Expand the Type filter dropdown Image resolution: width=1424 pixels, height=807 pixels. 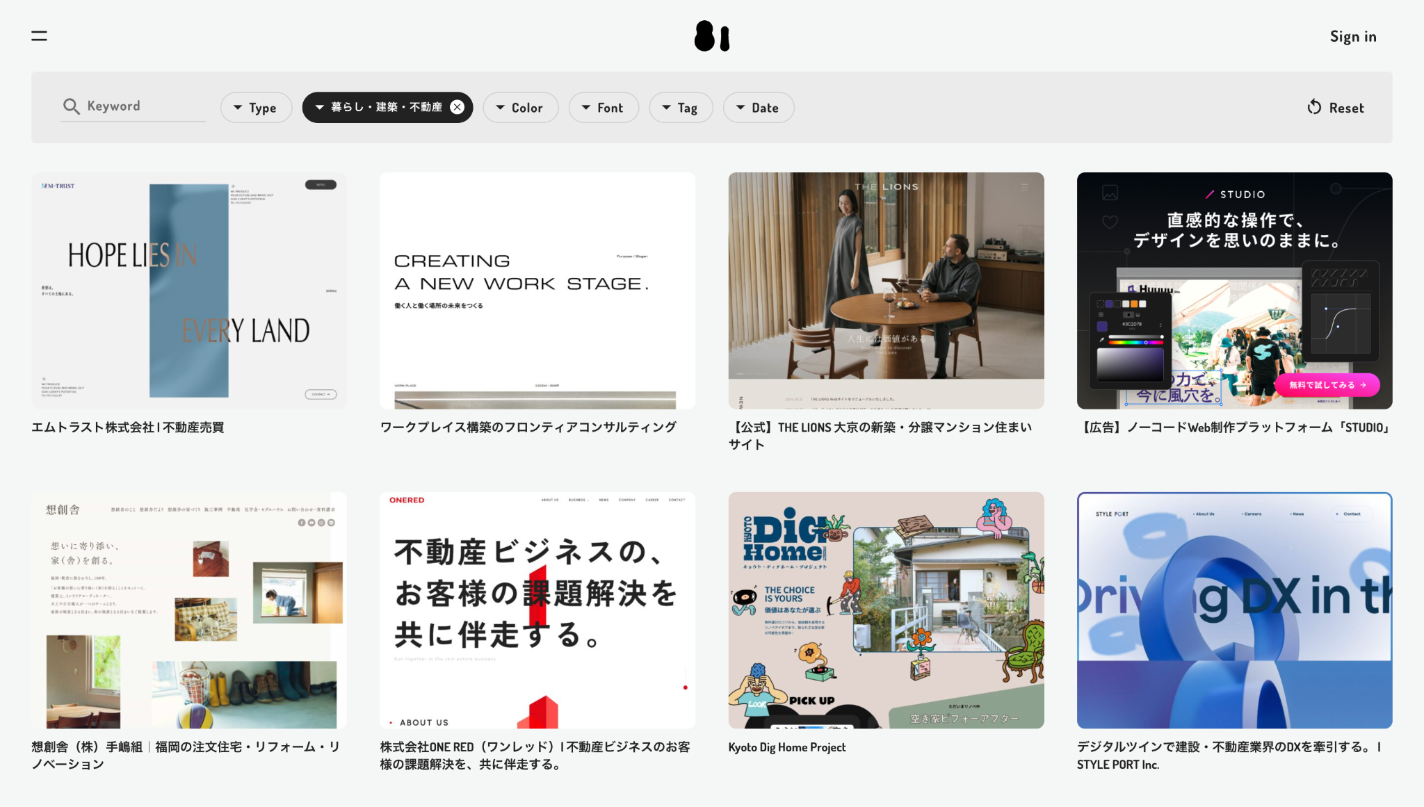(x=256, y=108)
